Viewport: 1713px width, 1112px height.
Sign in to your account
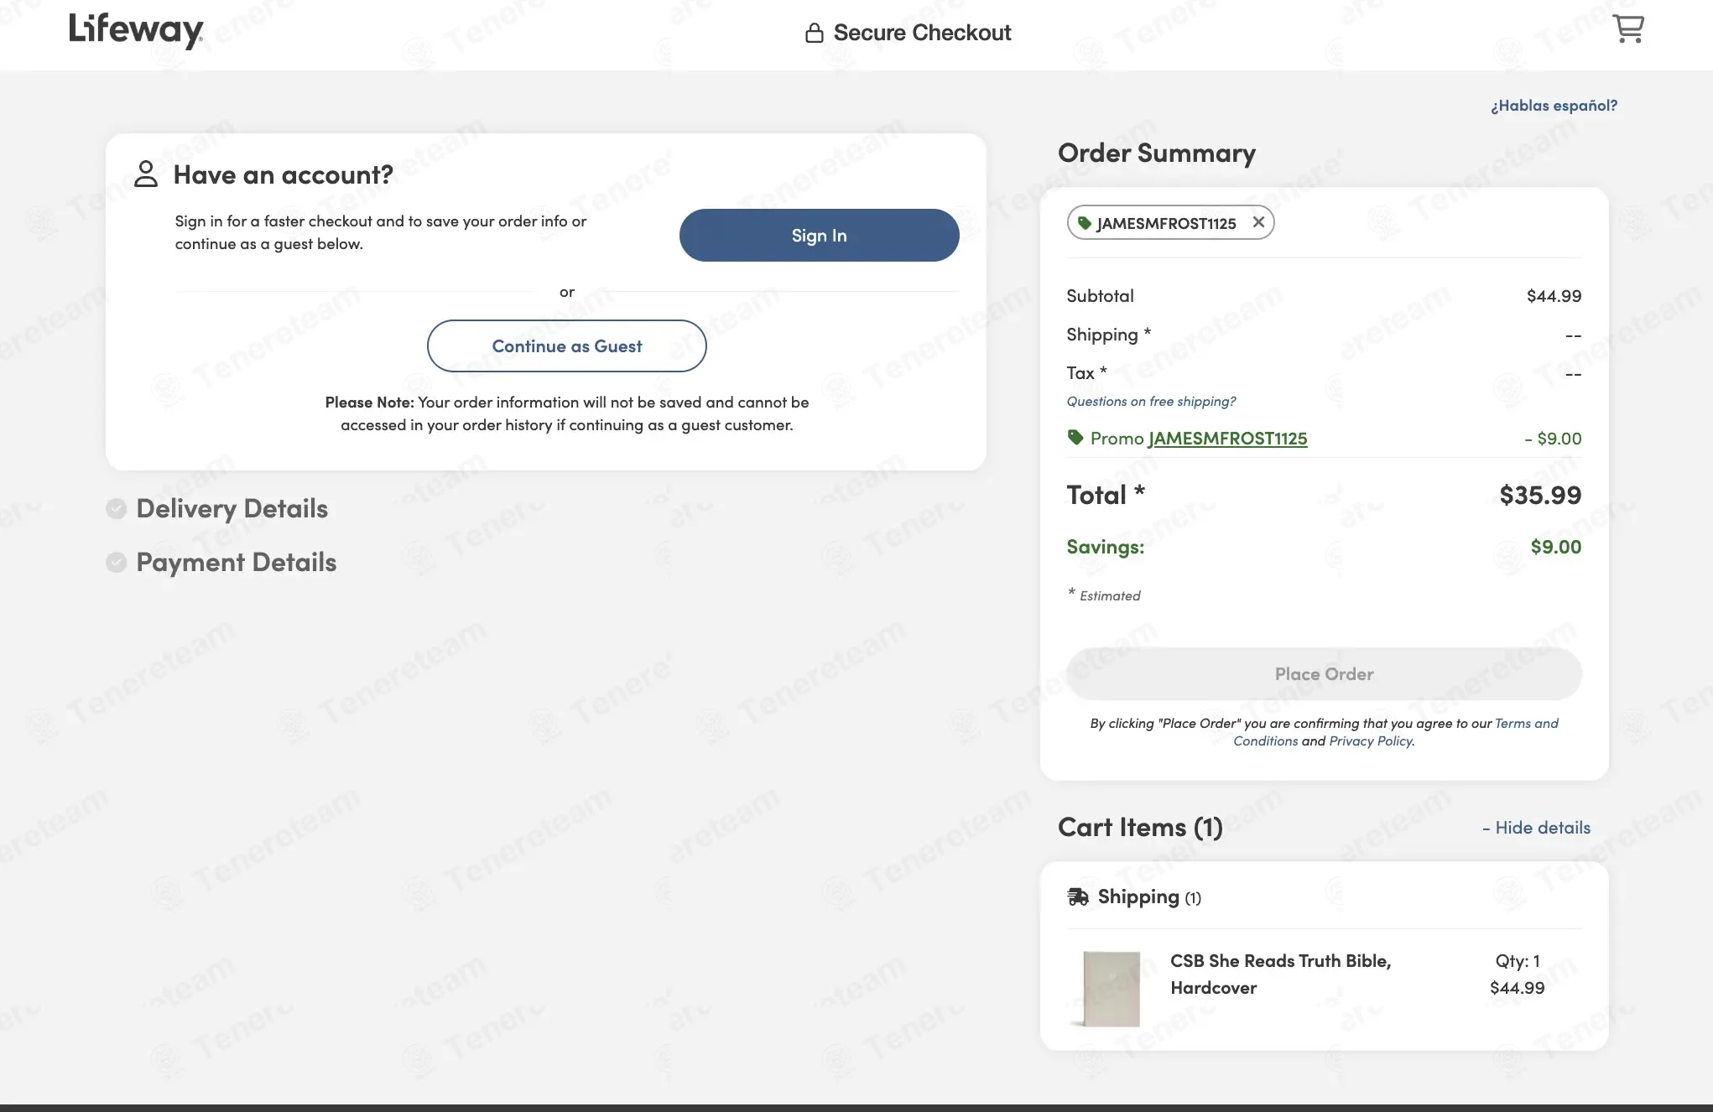point(819,235)
